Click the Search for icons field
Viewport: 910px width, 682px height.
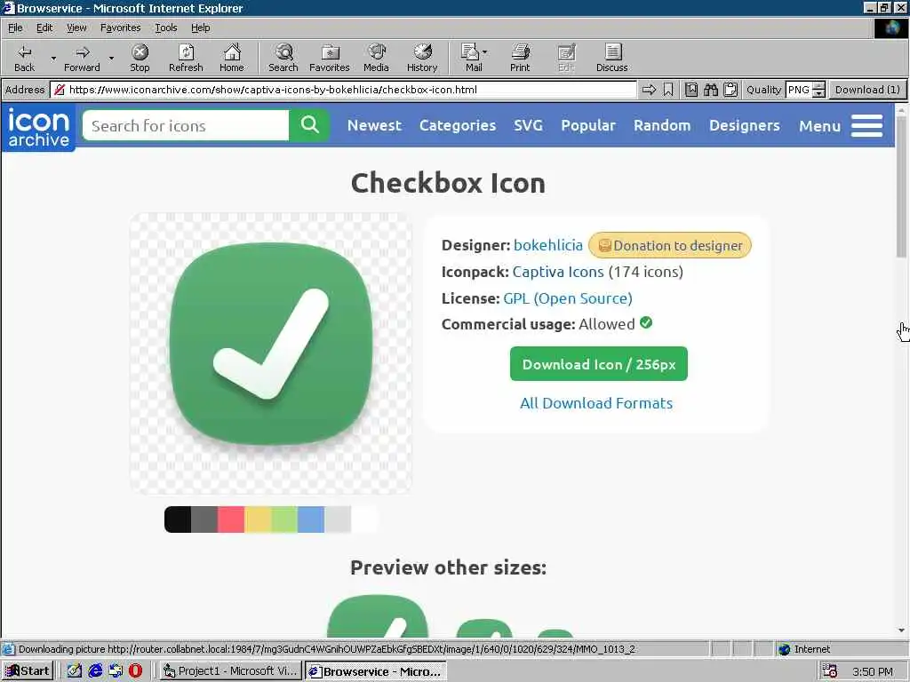[x=186, y=125]
